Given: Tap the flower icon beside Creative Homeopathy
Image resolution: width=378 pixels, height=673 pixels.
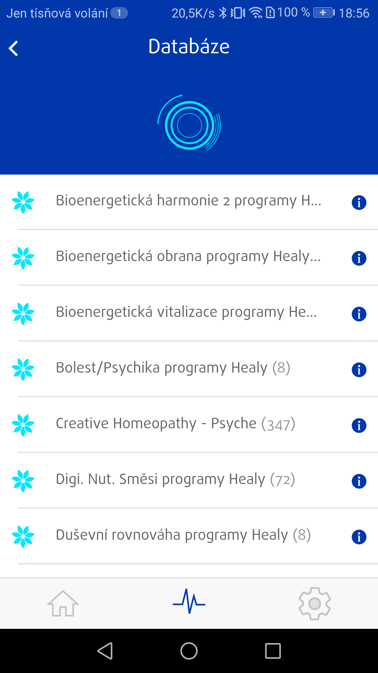Looking at the screenshot, I should [x=23, y=425].
